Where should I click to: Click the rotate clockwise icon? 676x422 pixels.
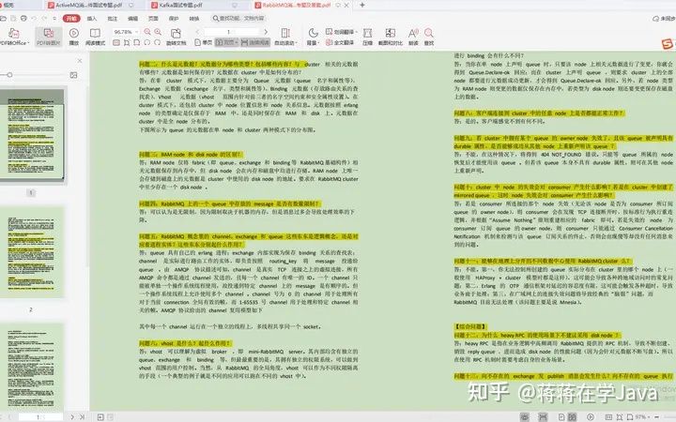pyautogui.click(x=158, y=42)
